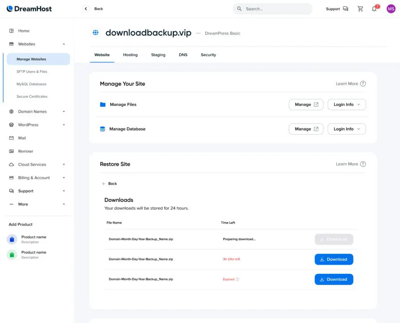
Task: Click the Mail envelope icon
Action: [x=11, y=138]
